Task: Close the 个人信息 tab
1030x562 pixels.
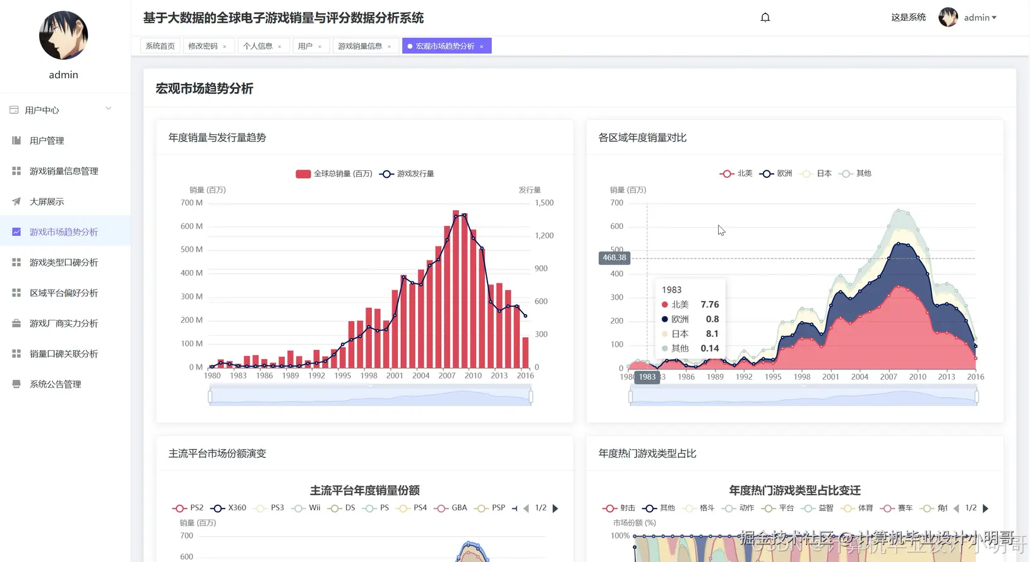Action: tap(279, 47)
